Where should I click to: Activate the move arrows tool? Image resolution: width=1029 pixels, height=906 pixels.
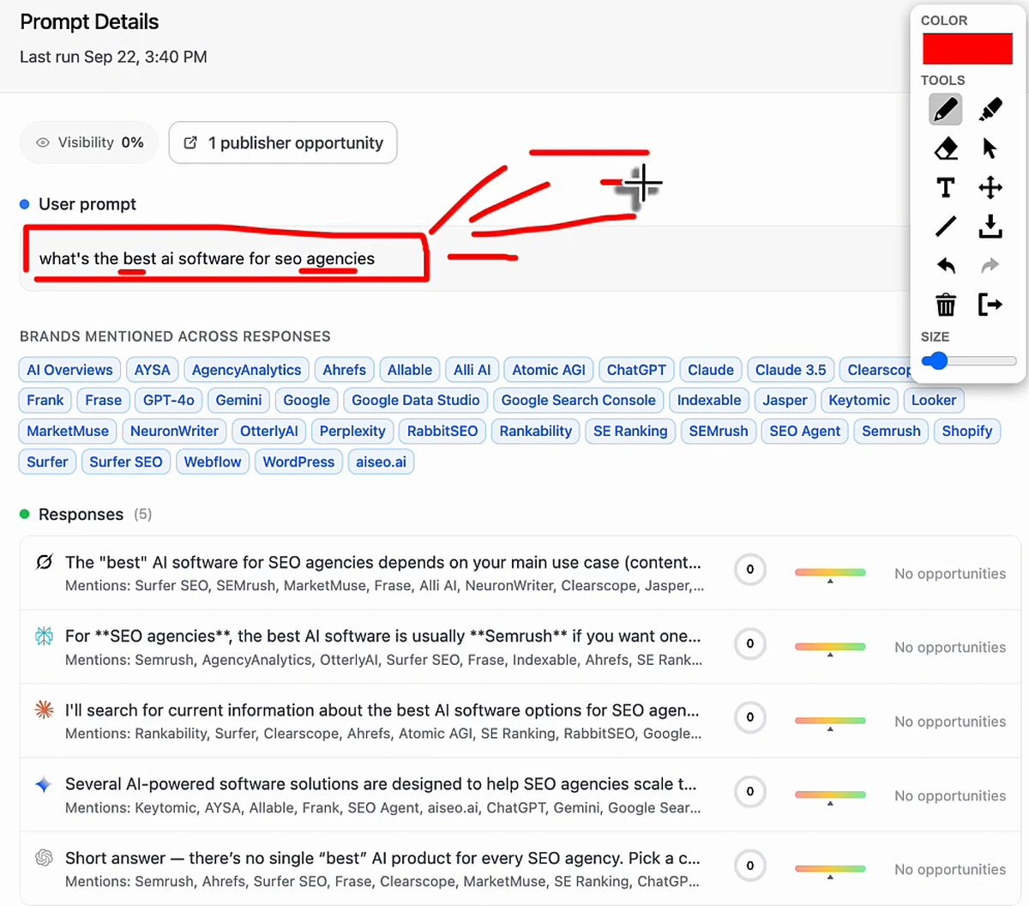point(990,187)
